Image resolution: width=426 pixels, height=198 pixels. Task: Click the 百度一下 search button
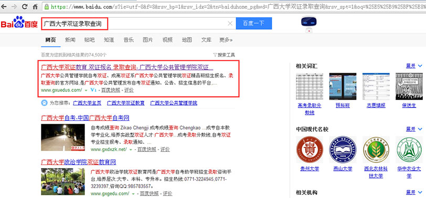pos(254,24)
